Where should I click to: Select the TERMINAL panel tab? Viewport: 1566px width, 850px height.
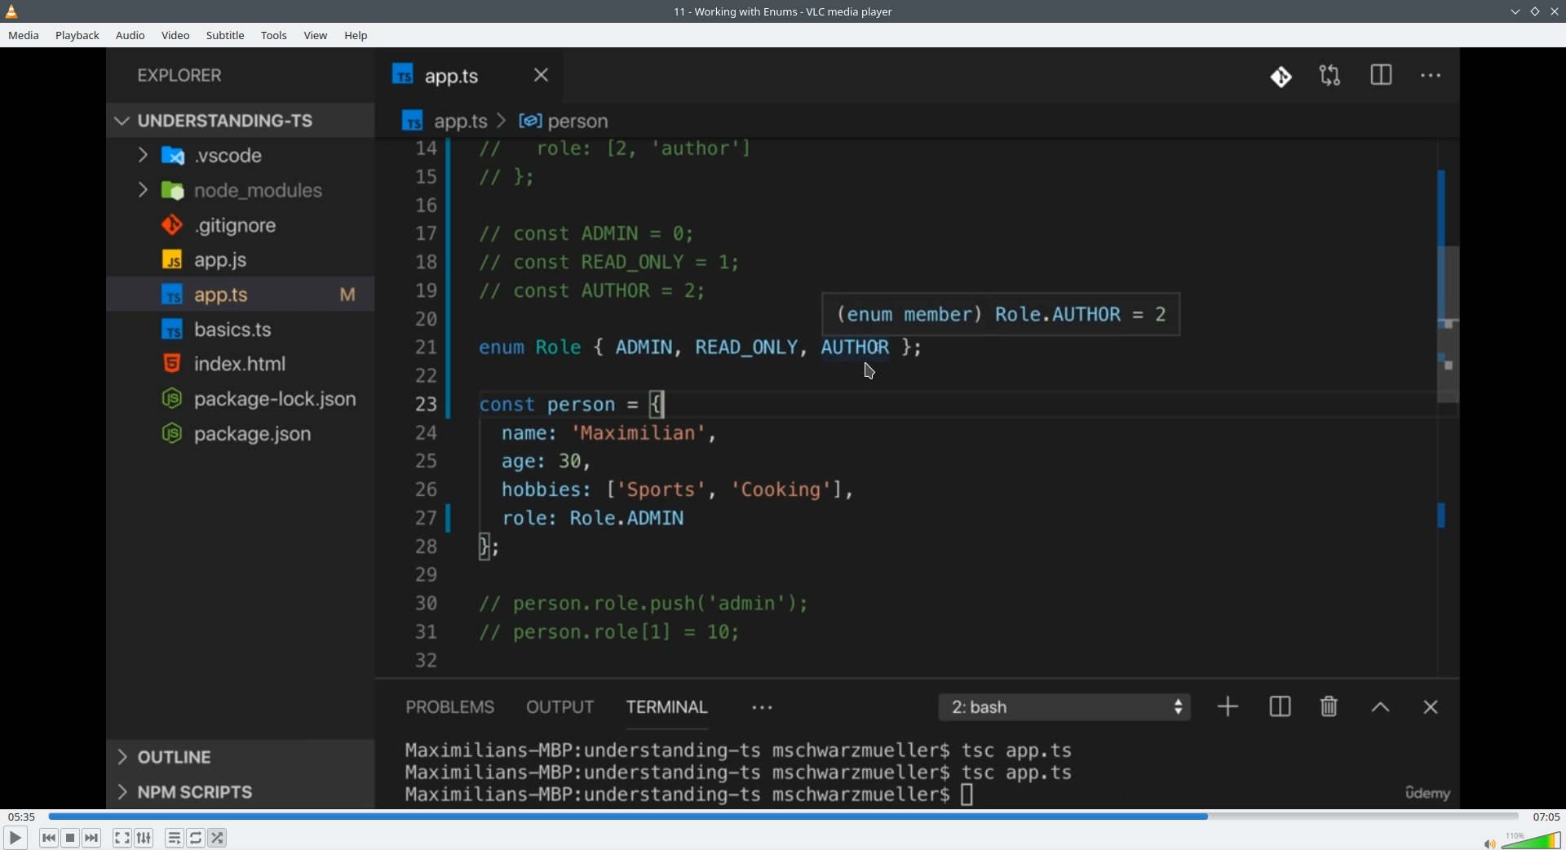pyautogui.click(x=667, y=707)
